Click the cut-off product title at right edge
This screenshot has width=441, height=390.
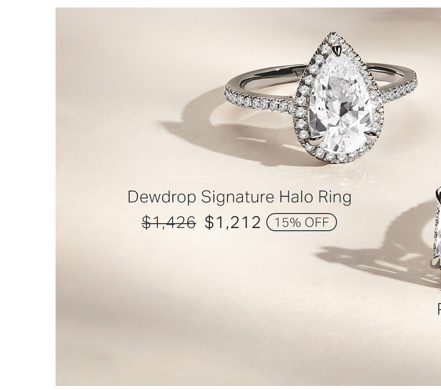(439, 309)
